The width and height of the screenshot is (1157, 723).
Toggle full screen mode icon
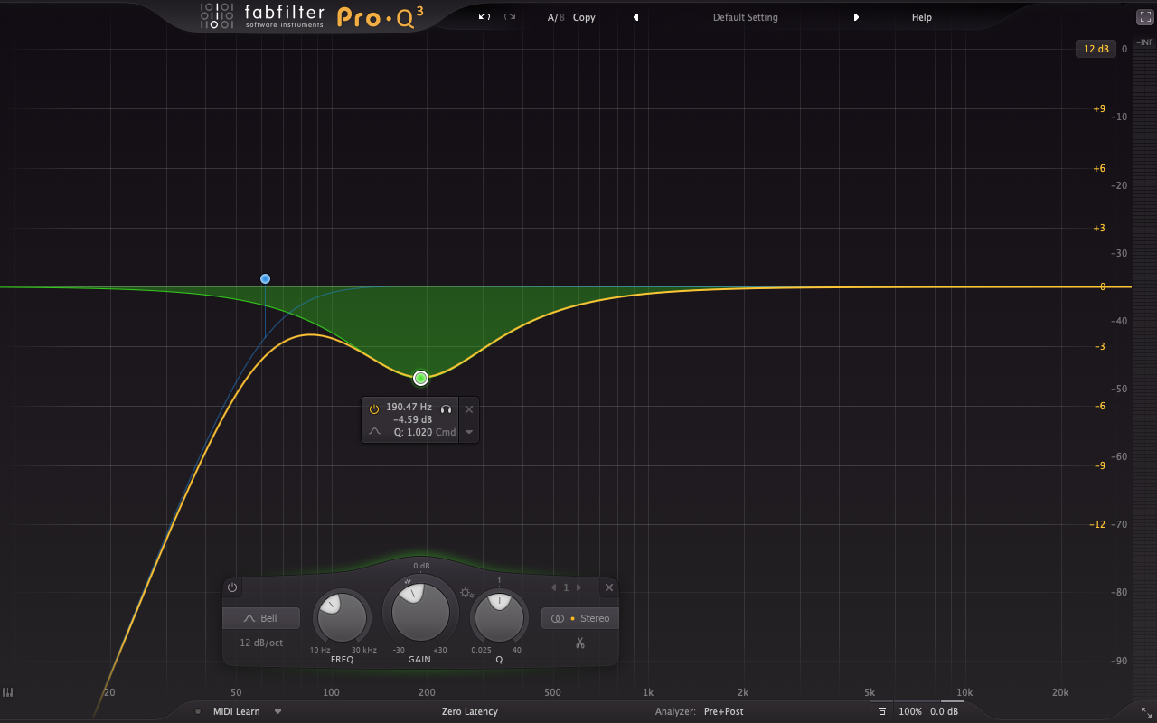(x=1144, y=17)
